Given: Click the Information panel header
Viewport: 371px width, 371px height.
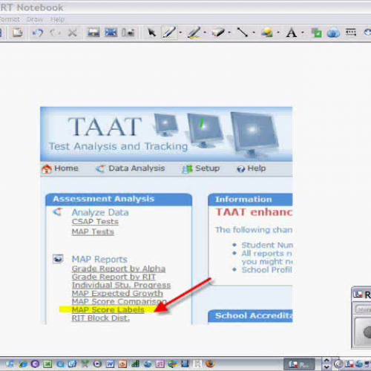Looking at the screenshot, I should point(250,200).
